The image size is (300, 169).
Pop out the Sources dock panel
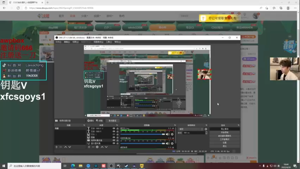(x=117, y=125)
